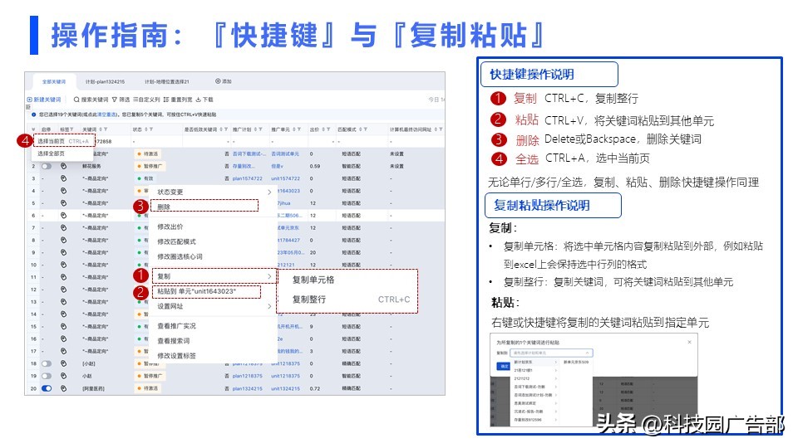This screenshot has height=448, width=798.
Task: Open the 否词测试单元 link in row 1
Action: 285,153
